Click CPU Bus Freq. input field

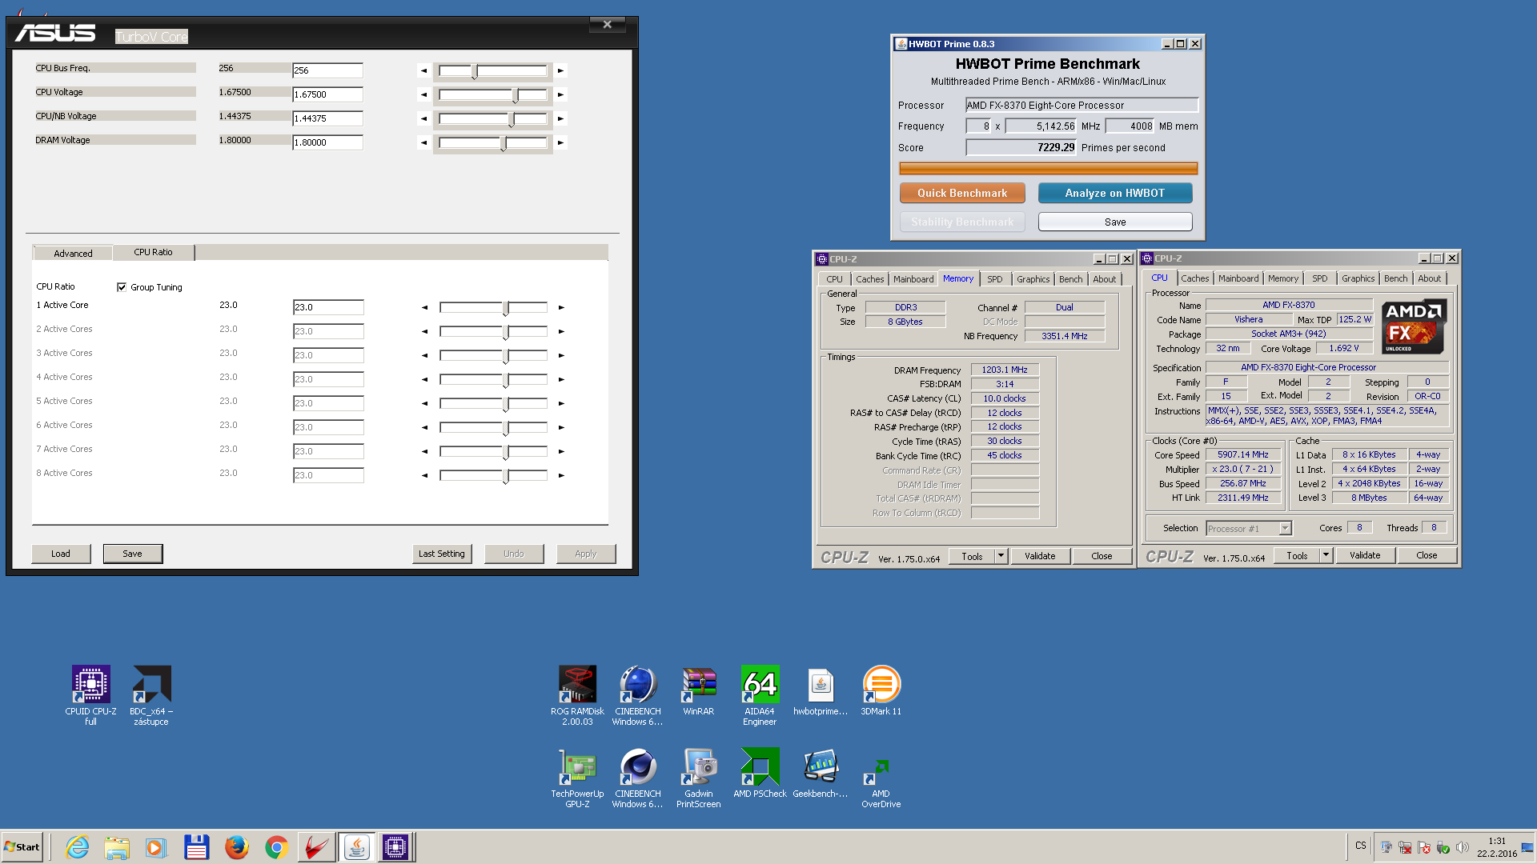327,70
